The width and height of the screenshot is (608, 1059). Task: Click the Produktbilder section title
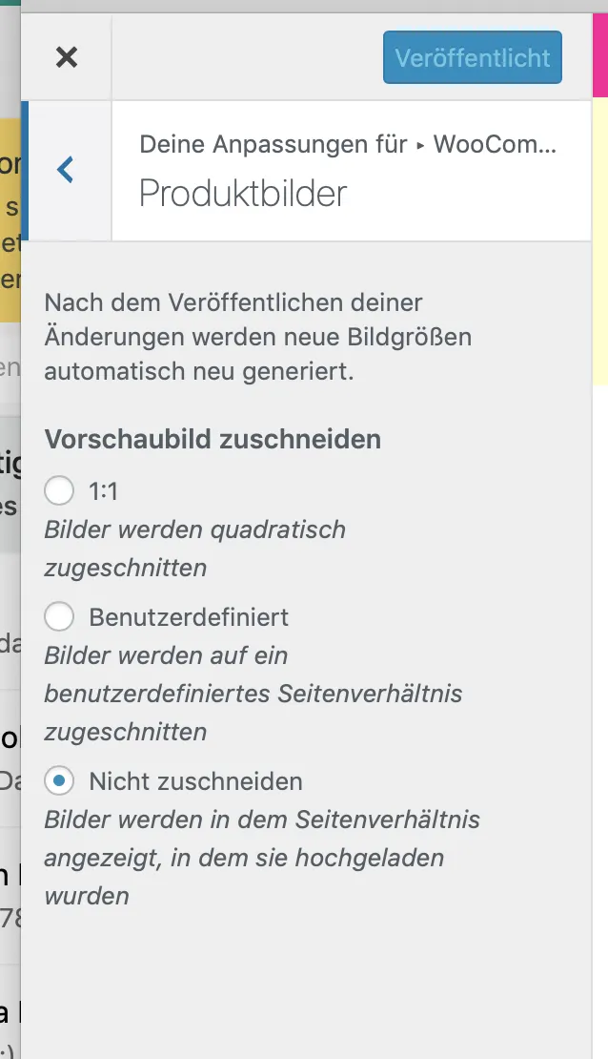point(243,194)
